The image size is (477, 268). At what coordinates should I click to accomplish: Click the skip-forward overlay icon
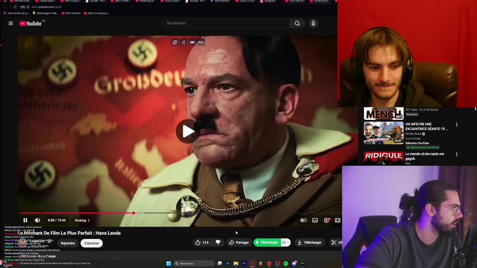pos(192,42)
